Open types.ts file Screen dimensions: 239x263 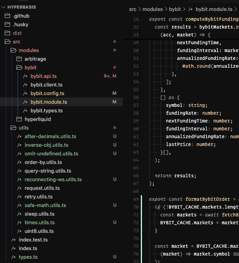(28, 257)
